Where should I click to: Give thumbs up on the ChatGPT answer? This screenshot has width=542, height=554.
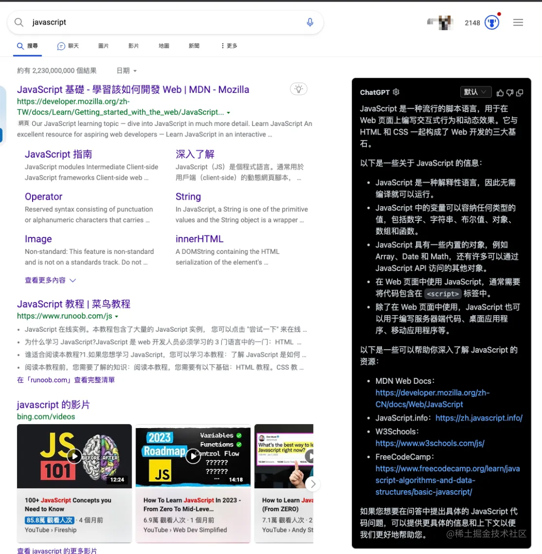click(x=500, y=92)
